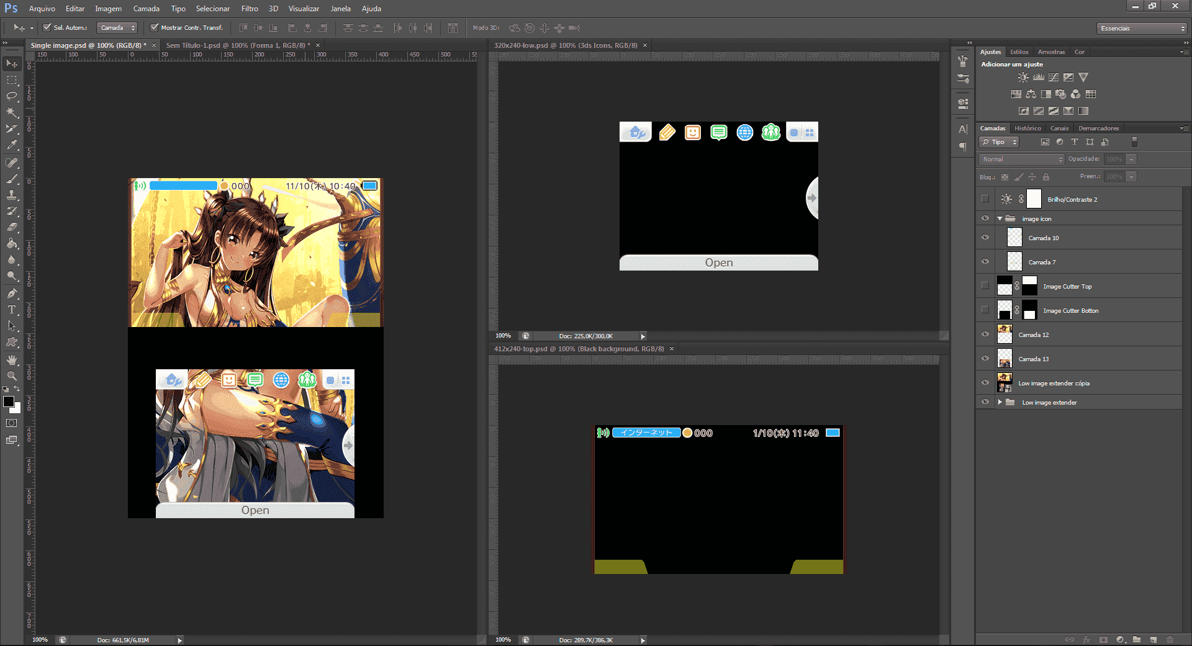The image size is (1192, 646).
Task: Open the Arquivo menu
Action: click(x=42, y=9)
